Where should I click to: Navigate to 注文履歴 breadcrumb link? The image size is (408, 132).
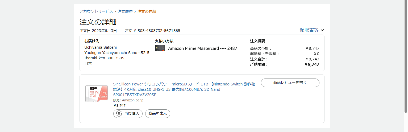[125, 11]
